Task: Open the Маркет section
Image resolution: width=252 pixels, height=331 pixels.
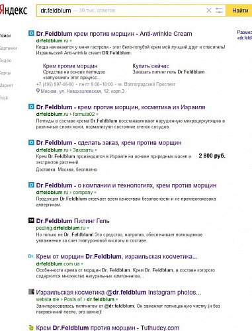Action: 7,85
